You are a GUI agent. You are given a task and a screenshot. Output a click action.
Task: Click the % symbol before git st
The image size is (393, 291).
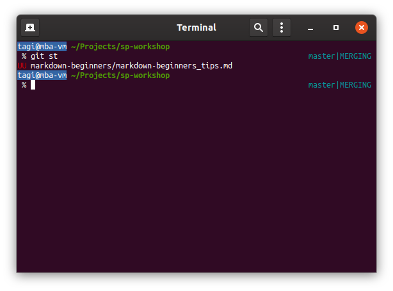(x=24, y=56)
